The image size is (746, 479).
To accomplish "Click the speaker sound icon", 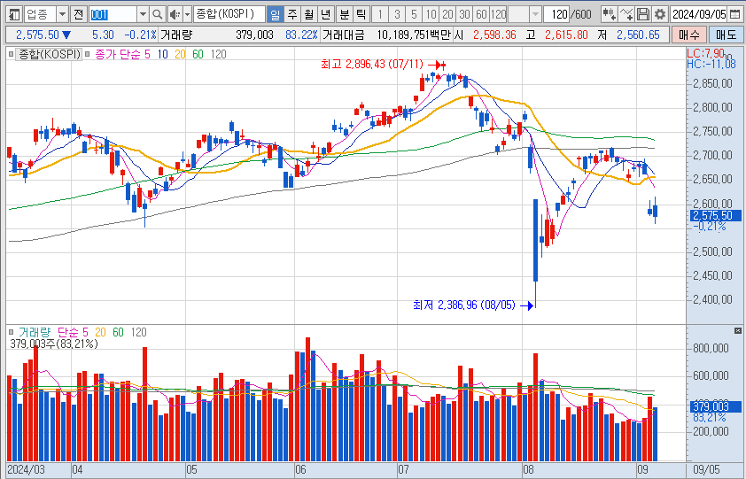I will (175, 15).
